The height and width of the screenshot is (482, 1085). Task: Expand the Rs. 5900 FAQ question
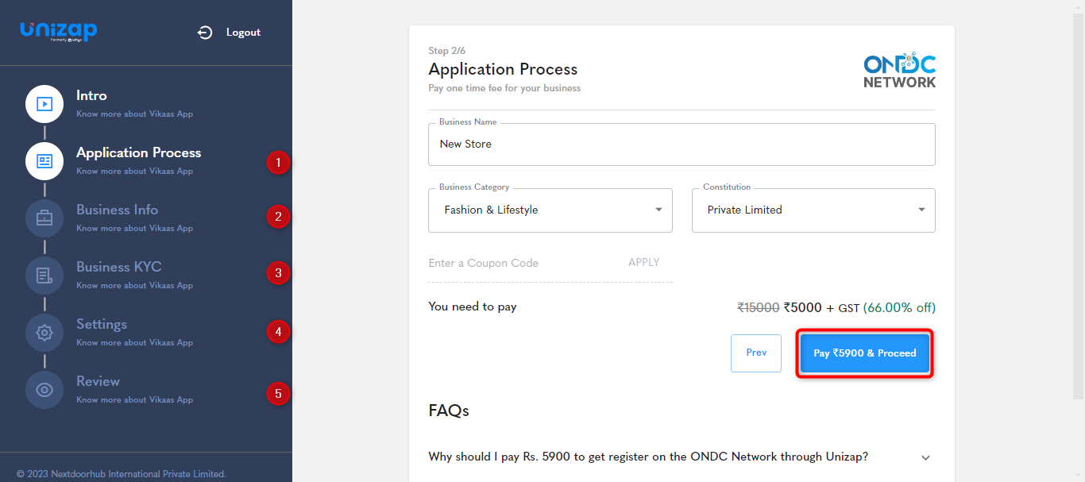click(680, 457)
